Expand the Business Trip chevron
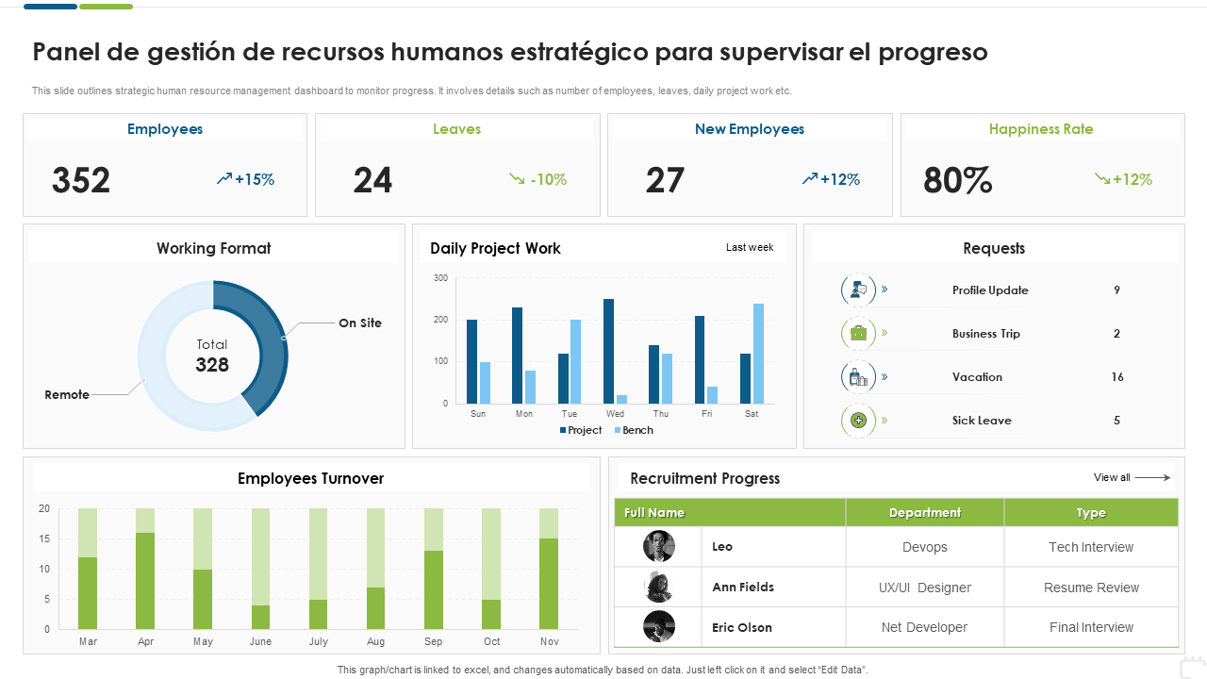The image size is (1207, 679). 885,333
